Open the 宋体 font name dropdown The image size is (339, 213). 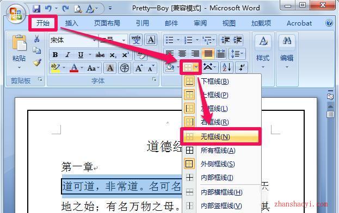pyautogui.click(x=73, y=40)
